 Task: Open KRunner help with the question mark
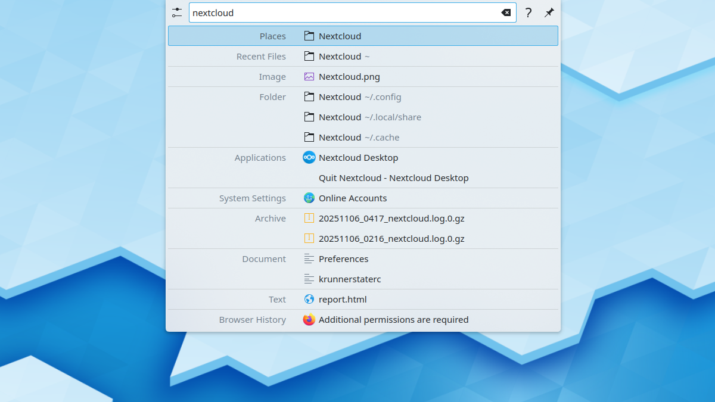(x=528, y=13)
